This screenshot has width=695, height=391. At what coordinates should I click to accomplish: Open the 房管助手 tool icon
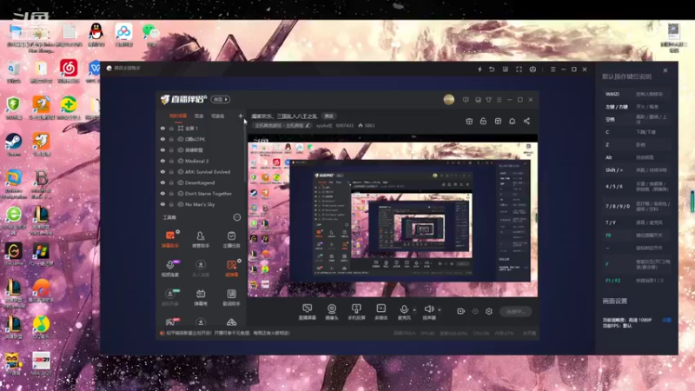click(x=201, y=239)
